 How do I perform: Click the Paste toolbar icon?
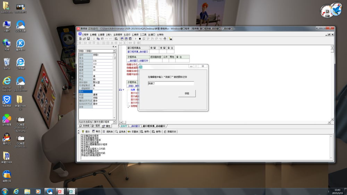pyautogui.click(x=102, y=39)
